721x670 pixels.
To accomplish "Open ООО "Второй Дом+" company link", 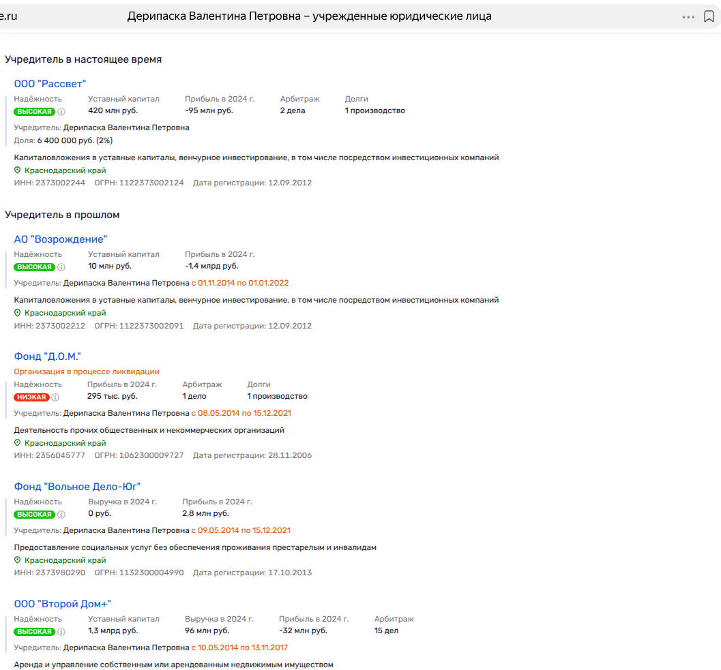I will (x=62, y=604).
